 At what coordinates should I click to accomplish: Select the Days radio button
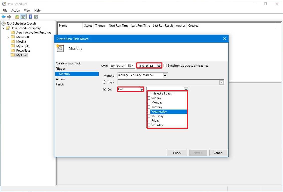tap(105, 82)
